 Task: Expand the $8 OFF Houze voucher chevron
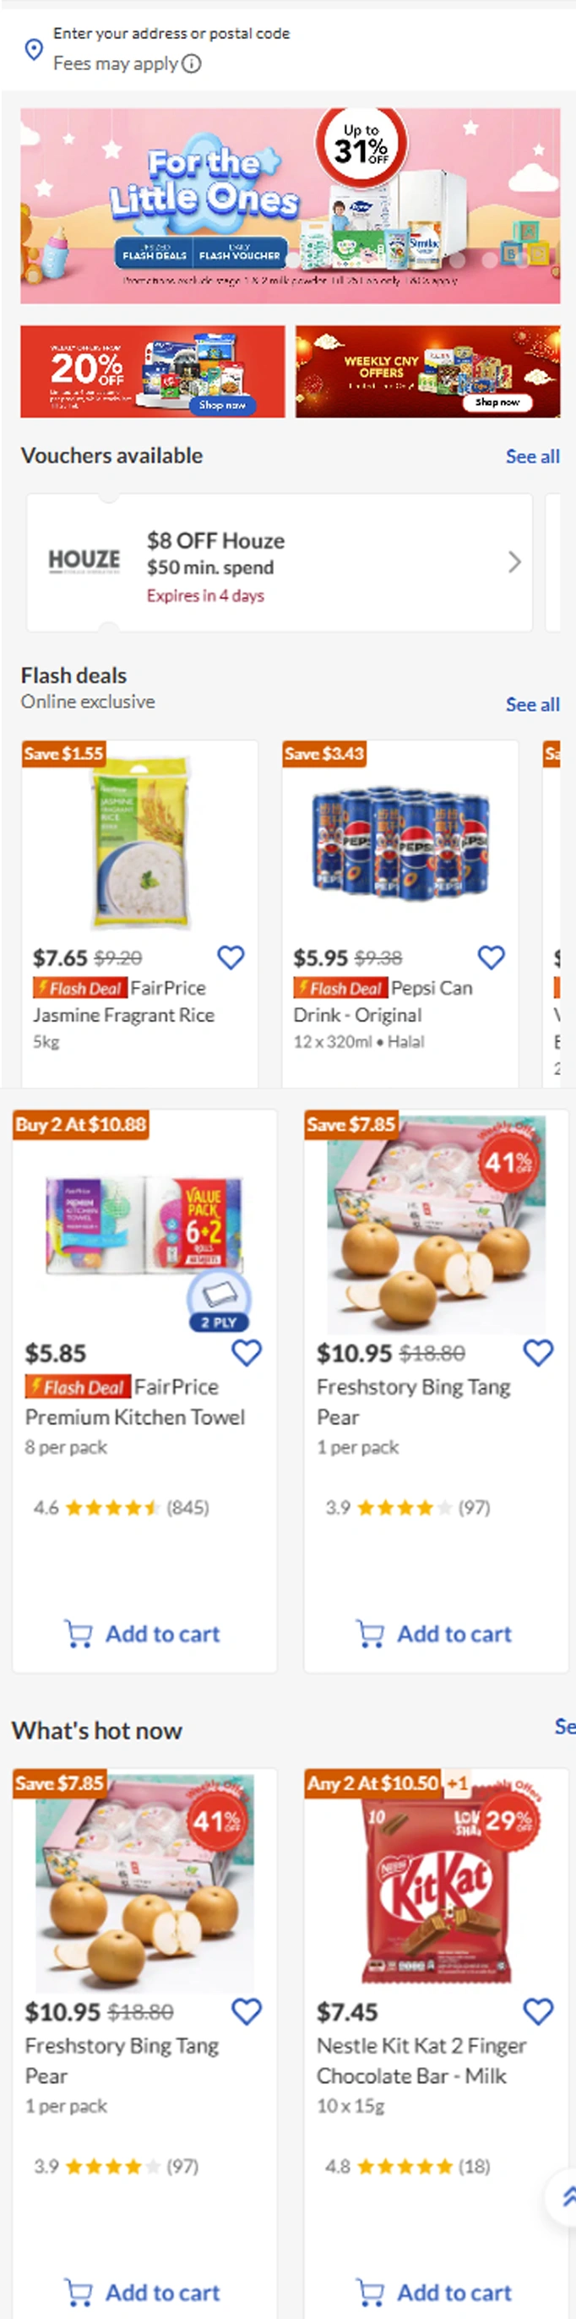tap(514, 563)
